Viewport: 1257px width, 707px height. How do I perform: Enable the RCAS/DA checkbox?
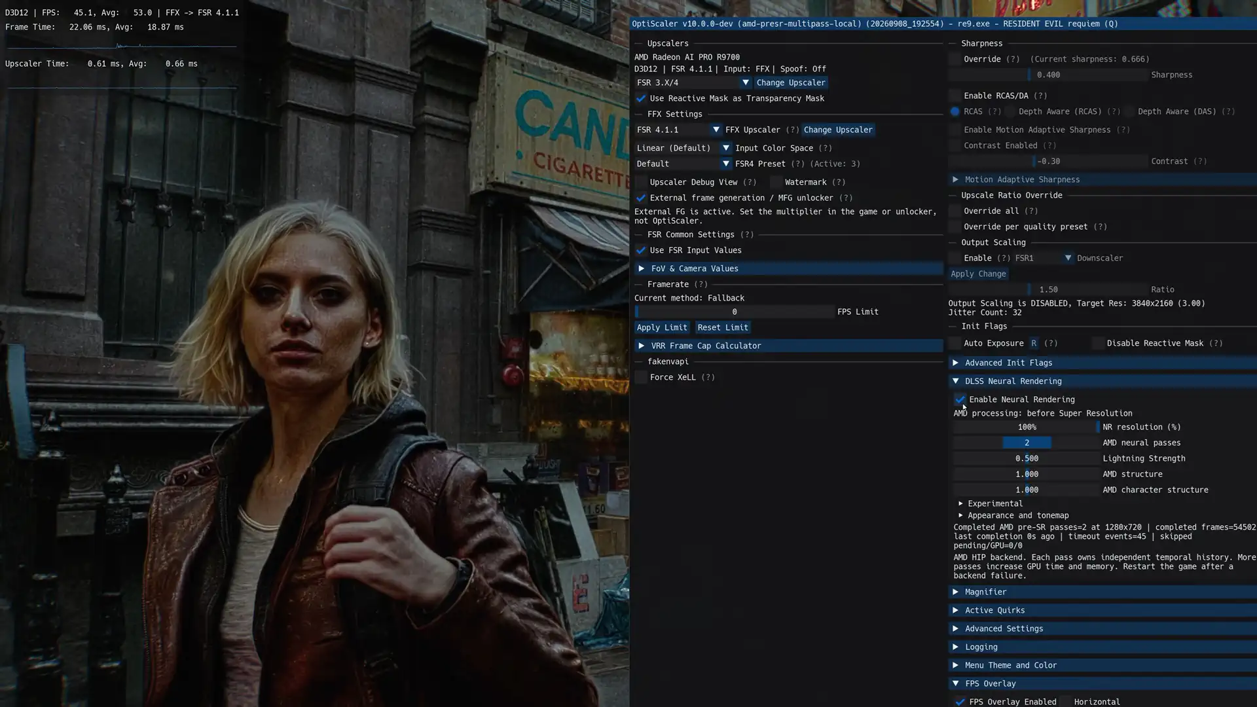[955, 96]
